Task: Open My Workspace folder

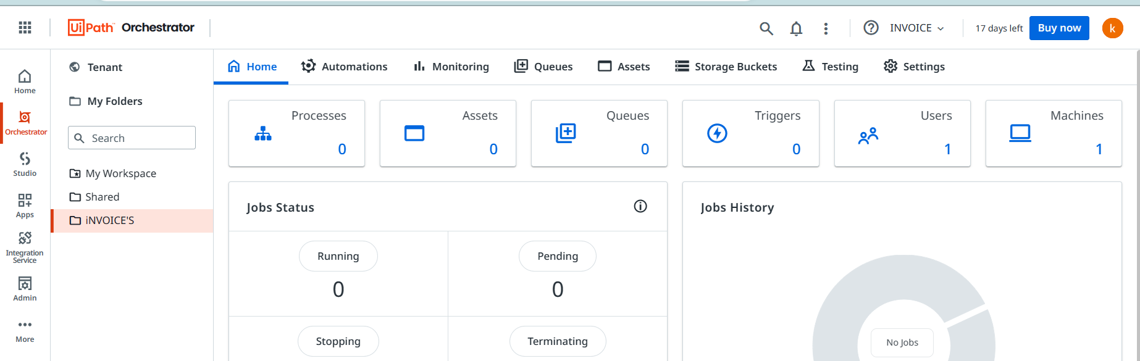Action: pyautogui.click(x=113, y=173)
